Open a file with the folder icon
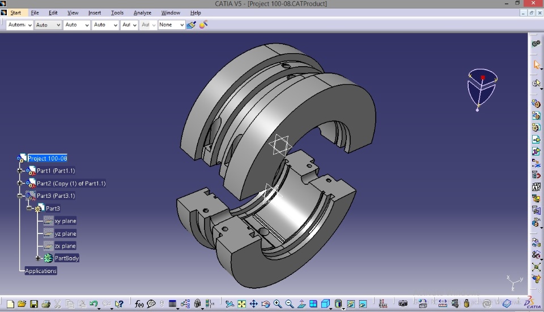This screenshot has width=544, height=312. tap(22, 304)
